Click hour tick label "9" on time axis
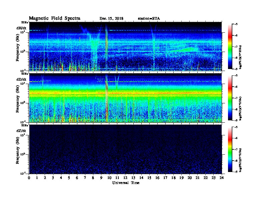 coord(101,178)
